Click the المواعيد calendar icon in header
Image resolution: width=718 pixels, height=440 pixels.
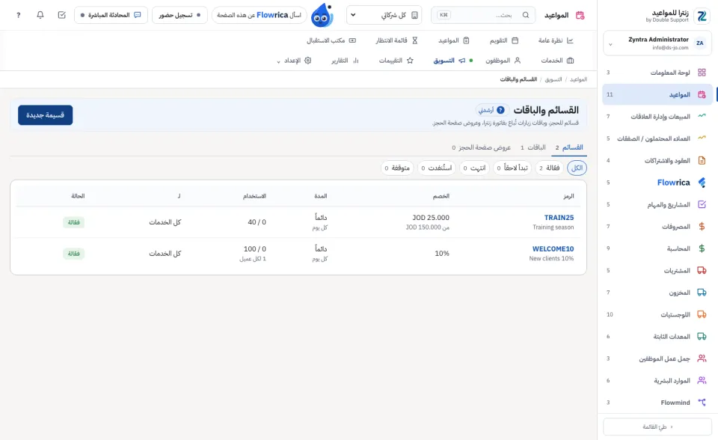(x=580, y=15)
